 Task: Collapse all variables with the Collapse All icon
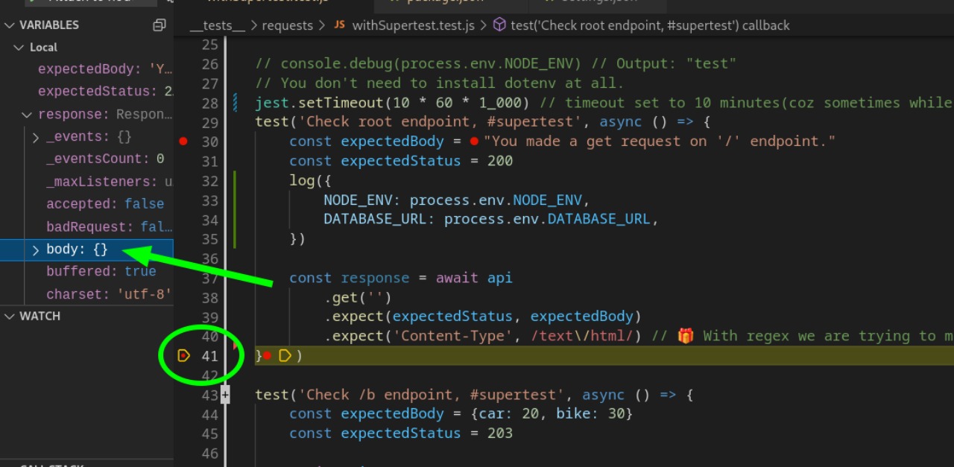pos(159,25)
